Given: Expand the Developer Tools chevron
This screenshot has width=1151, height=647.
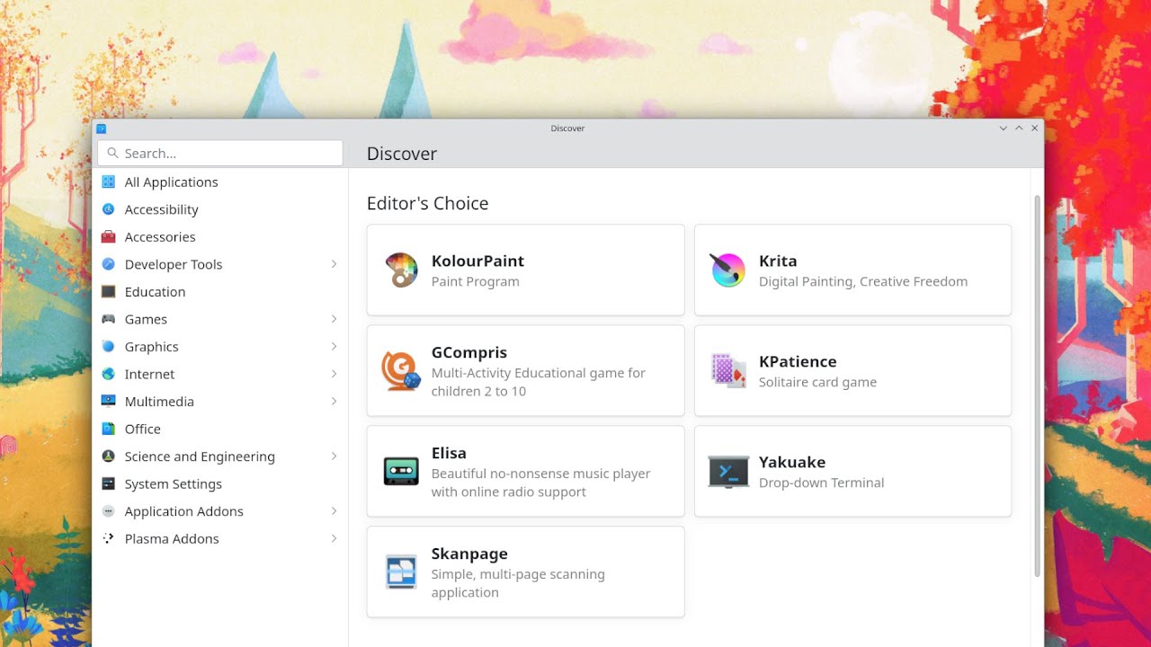Looking at the screenshot, I should click(x=334, y=264).
